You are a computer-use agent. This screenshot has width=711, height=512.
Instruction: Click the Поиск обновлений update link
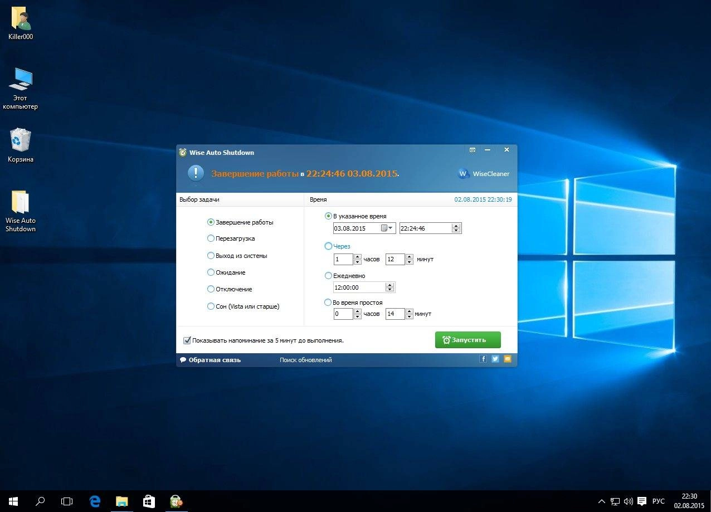(306, 360)
